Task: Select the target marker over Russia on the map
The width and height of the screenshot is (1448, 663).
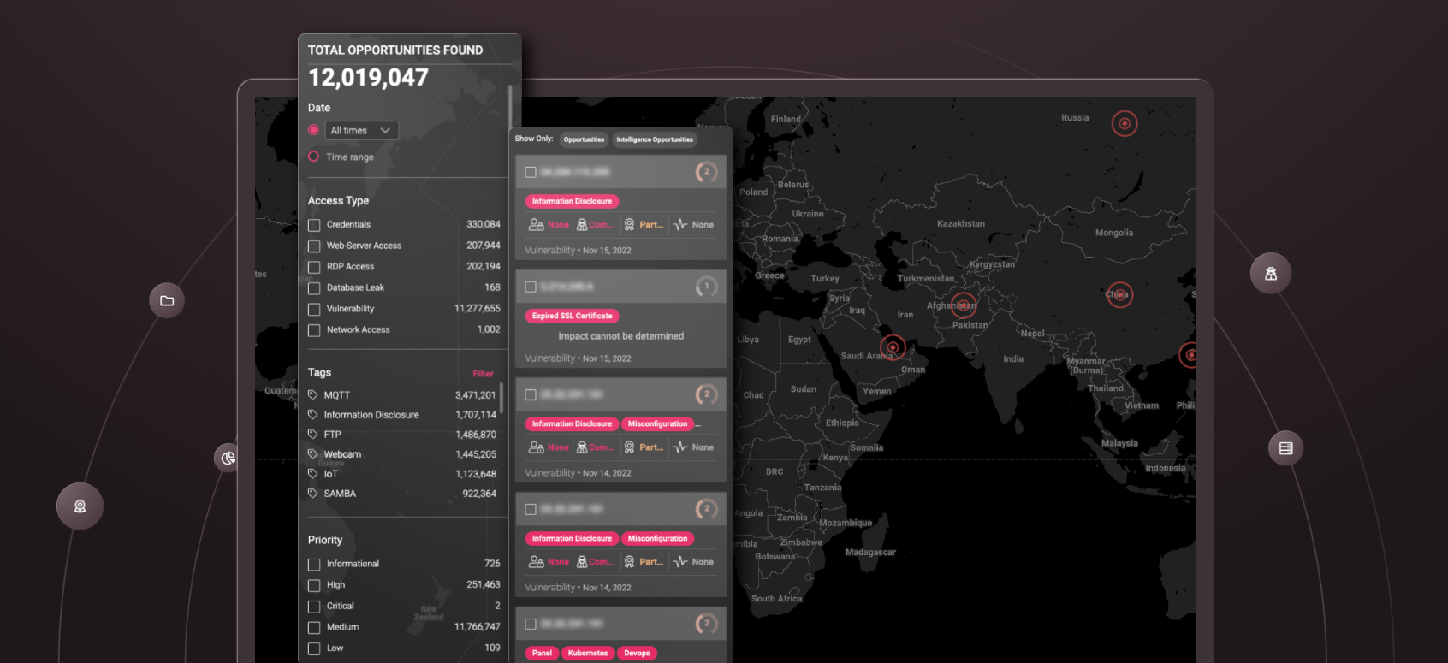Action: [x=1125, y=123]
